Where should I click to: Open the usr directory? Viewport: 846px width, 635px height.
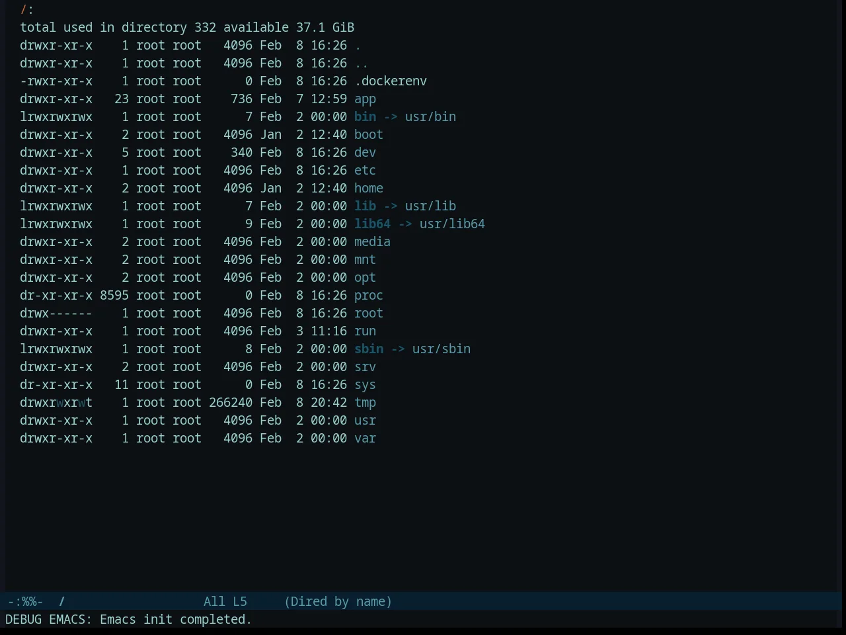coord(365,421)
